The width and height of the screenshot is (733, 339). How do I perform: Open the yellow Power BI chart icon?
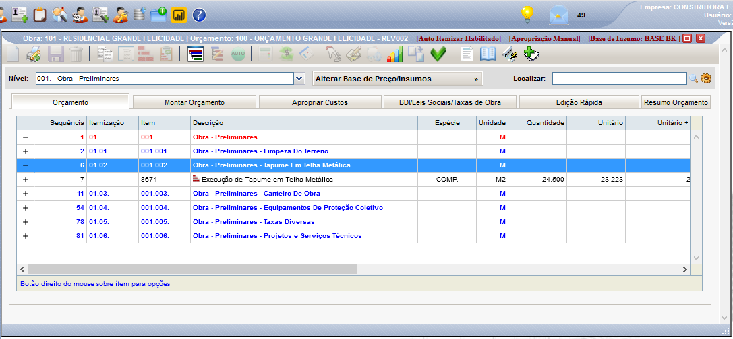click(x=179, y=14)
